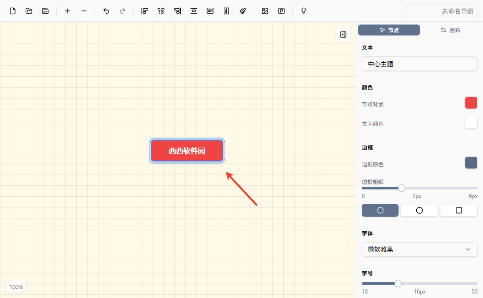Open an existing file via folder icon
Image resolution: width=483 pixels, height=298 pixels.
tap(29, 11)
